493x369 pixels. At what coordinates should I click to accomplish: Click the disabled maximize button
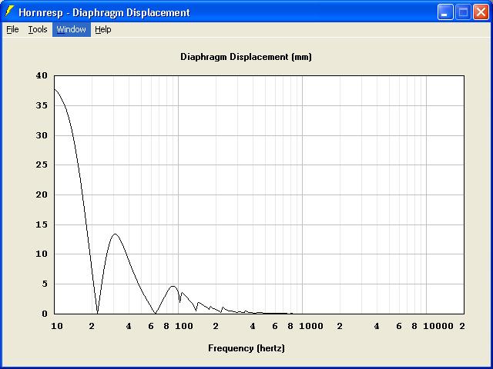(463, 12)
